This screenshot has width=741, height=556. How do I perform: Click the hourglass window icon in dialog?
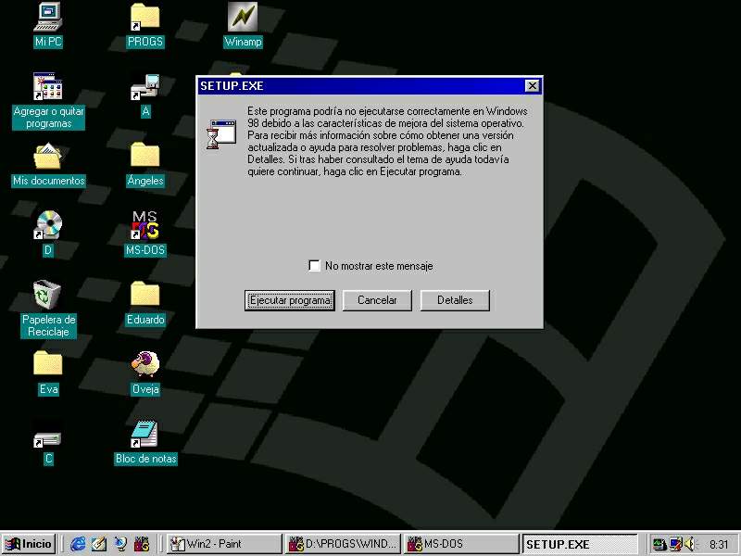221,134
